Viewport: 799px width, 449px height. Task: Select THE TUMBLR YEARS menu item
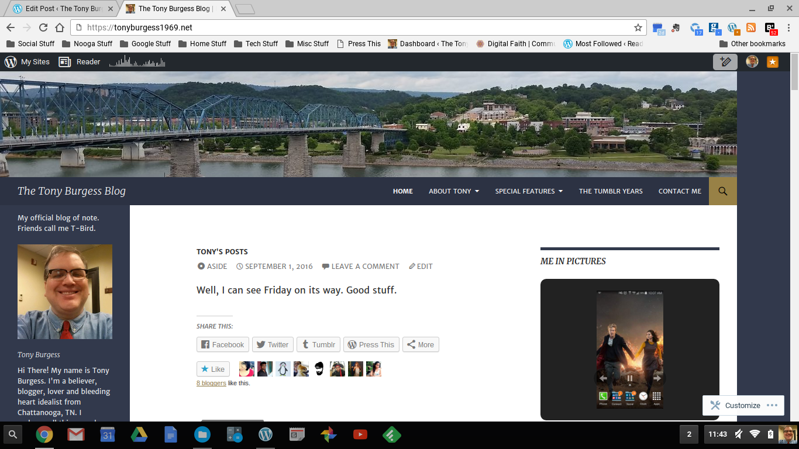[x=611, y=191]
